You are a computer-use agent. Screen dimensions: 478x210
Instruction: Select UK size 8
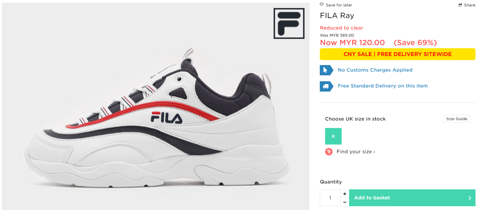(333, 136)
